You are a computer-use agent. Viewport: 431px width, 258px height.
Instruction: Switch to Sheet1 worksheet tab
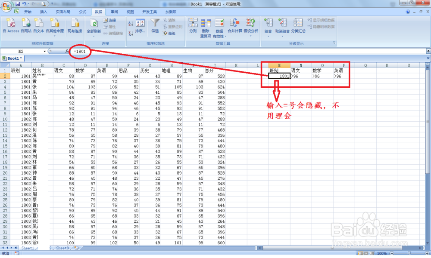coord(28,248)
